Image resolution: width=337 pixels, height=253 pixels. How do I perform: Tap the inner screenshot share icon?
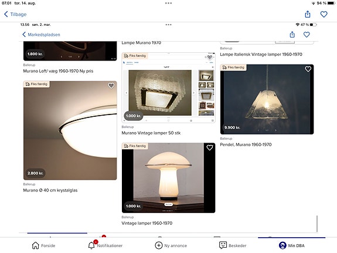[292, 35]
